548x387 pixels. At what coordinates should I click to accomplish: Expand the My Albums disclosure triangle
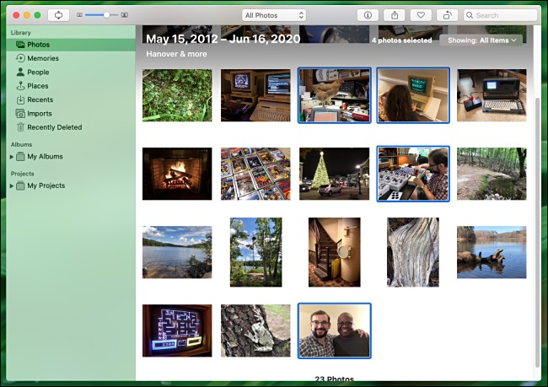click(12, 157)
